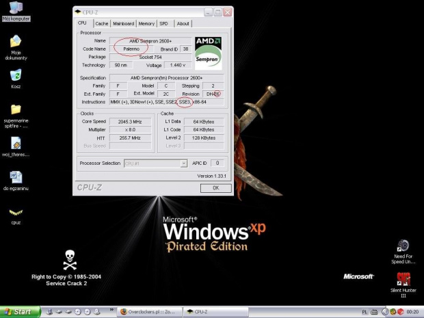424x318 pixels.
Task: Click the Stepping value 2
Action: [x=213, y=85]
